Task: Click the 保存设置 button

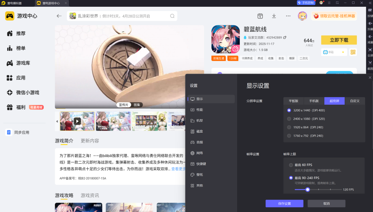Action: pos(284,203)
